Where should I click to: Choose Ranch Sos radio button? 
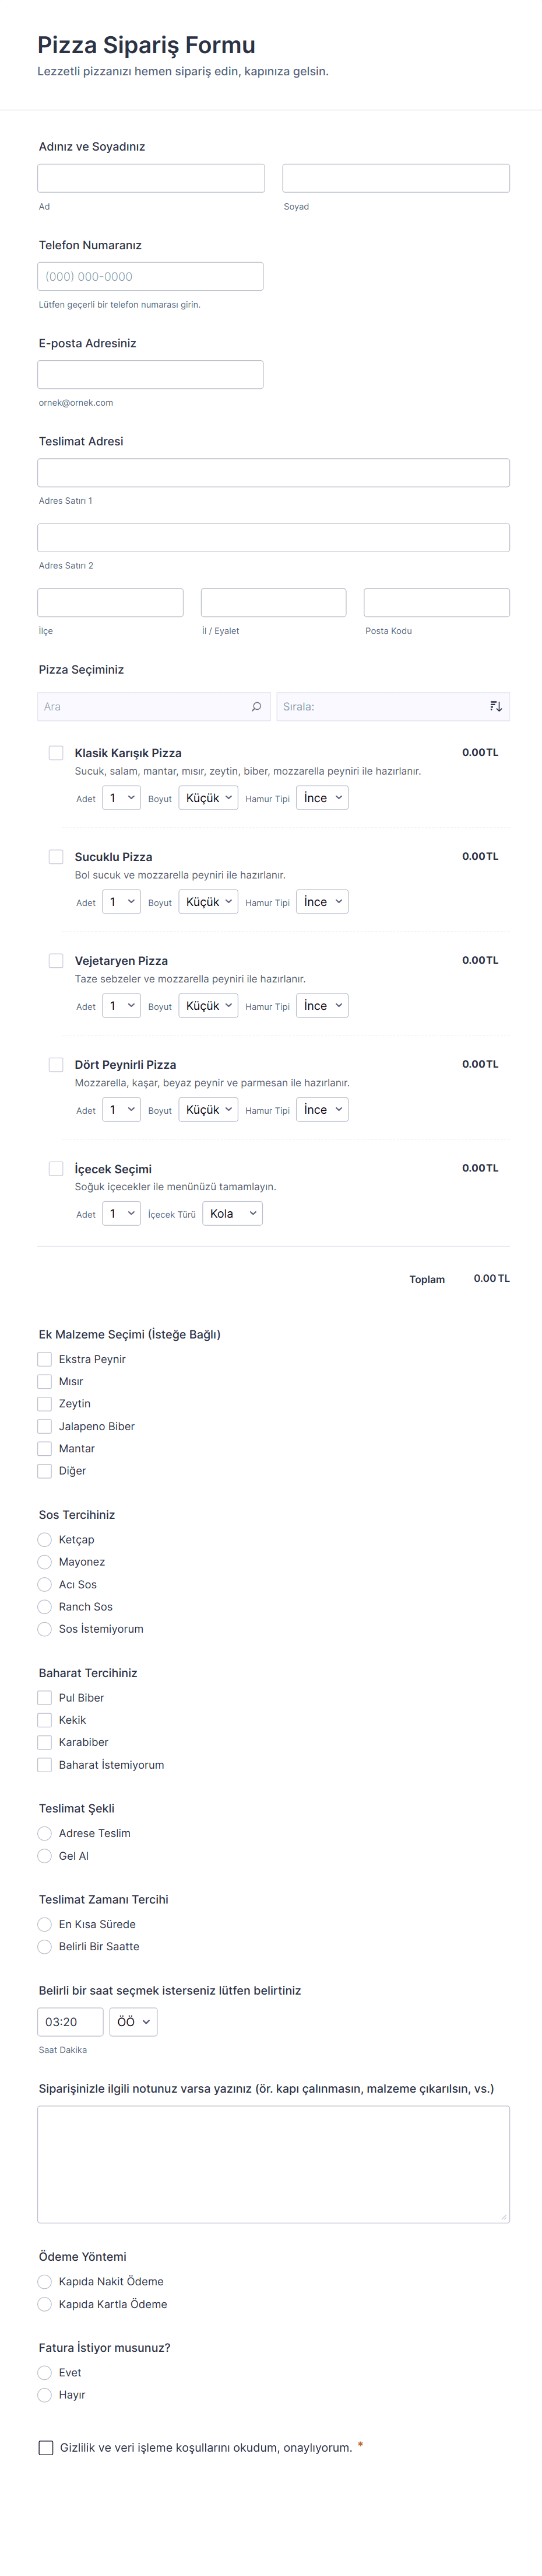45,1606
